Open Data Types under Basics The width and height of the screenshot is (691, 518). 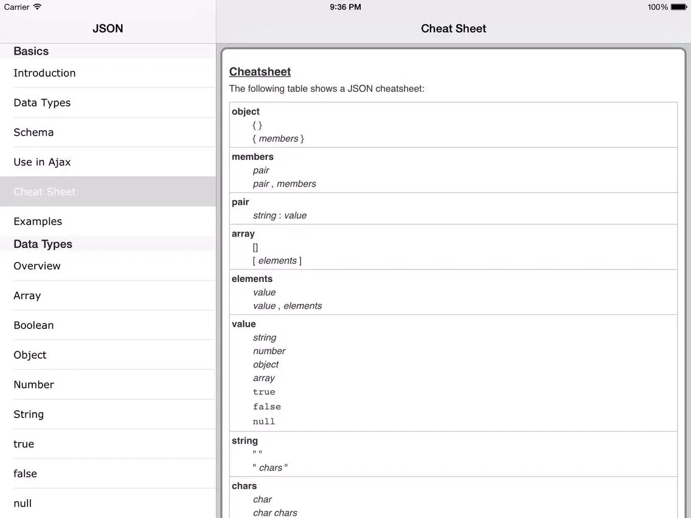click(x=108, y=103)
